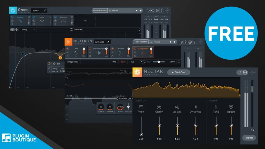Open the Ozone logo icon
Screen dimensions: 265x149
point(13,10)
